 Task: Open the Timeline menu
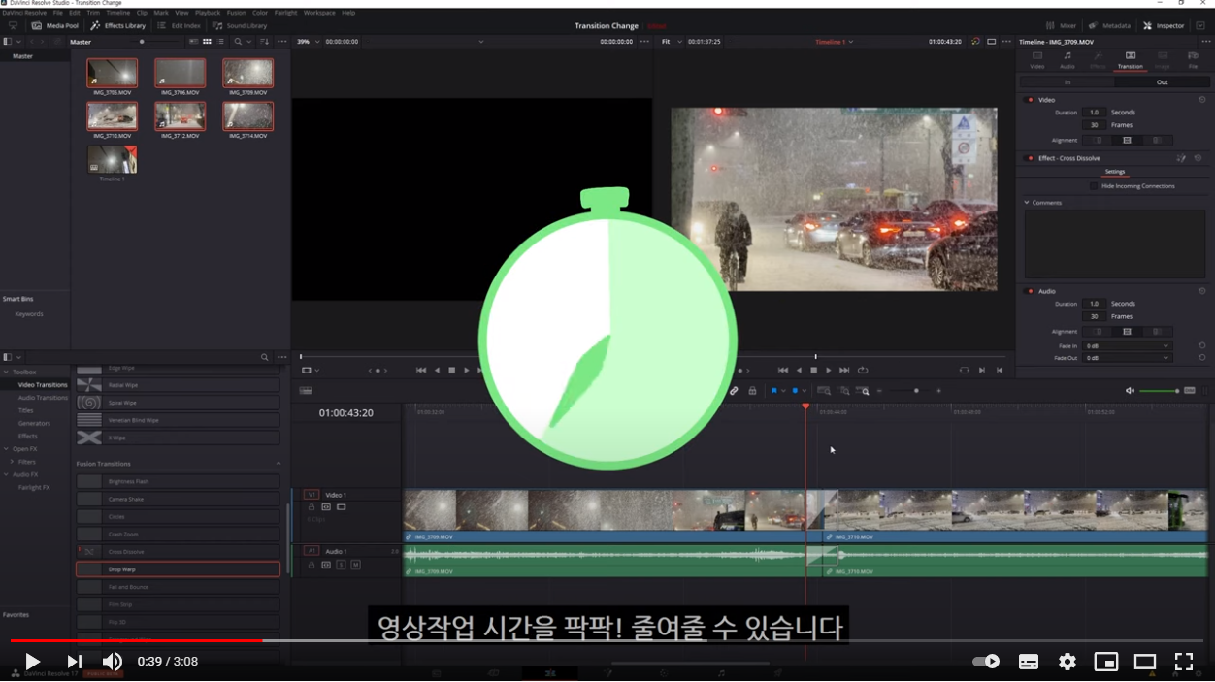tap(117, 13)
